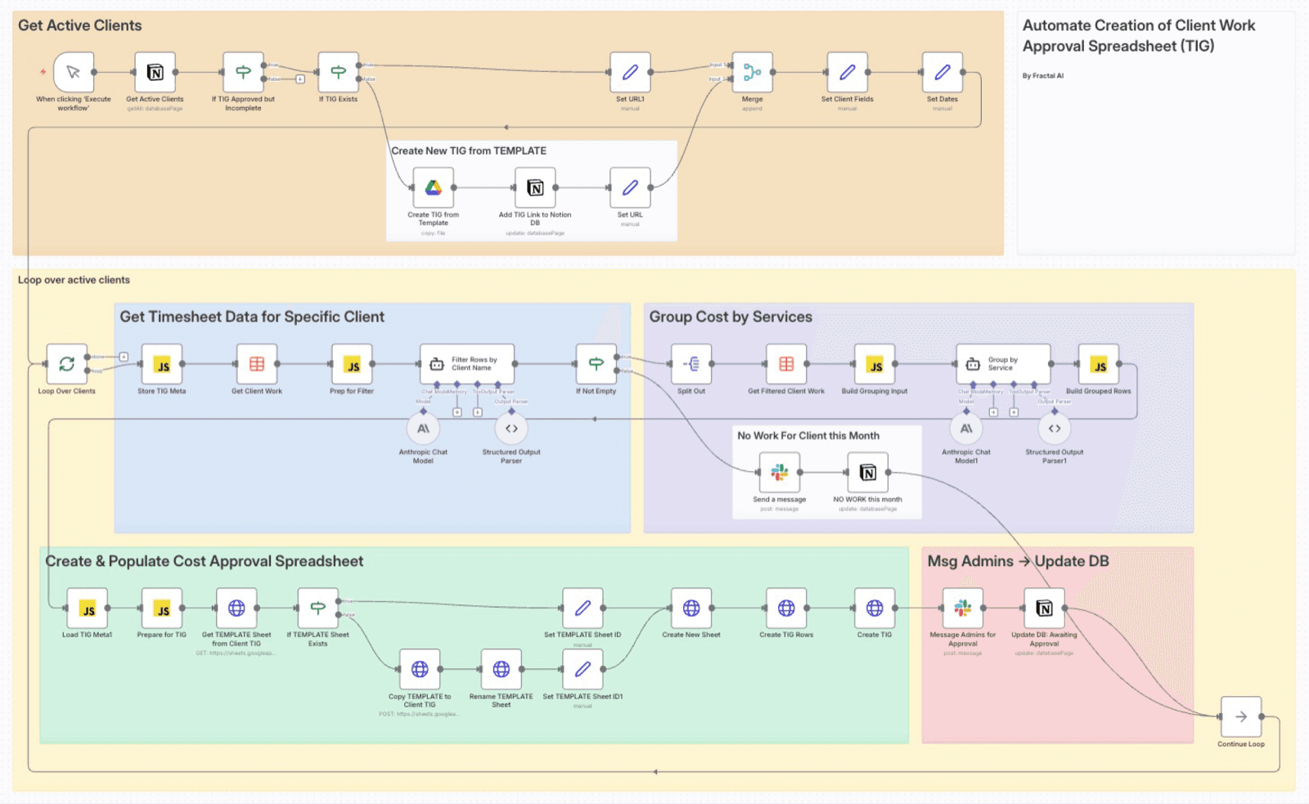Click the Loop Over Clients node

[x=67, y=364]
